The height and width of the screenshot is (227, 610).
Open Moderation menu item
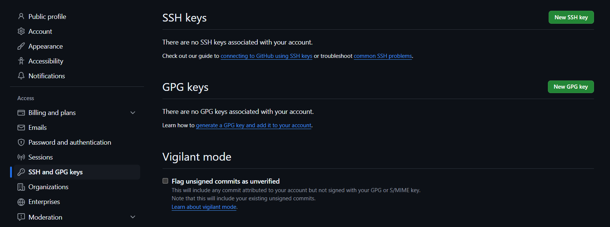[77, 217]
